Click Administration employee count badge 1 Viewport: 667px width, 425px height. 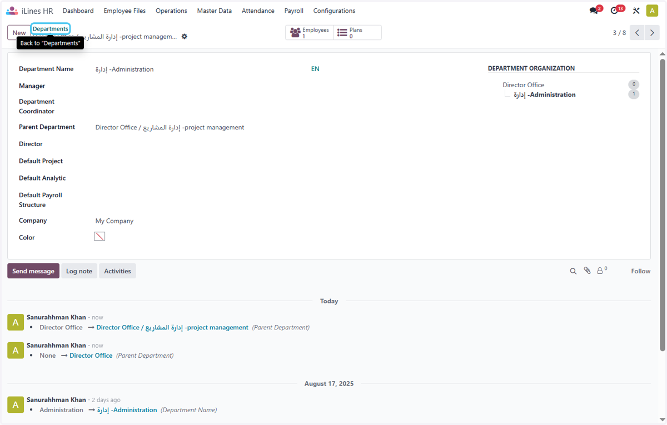click(x=634, y=94)
